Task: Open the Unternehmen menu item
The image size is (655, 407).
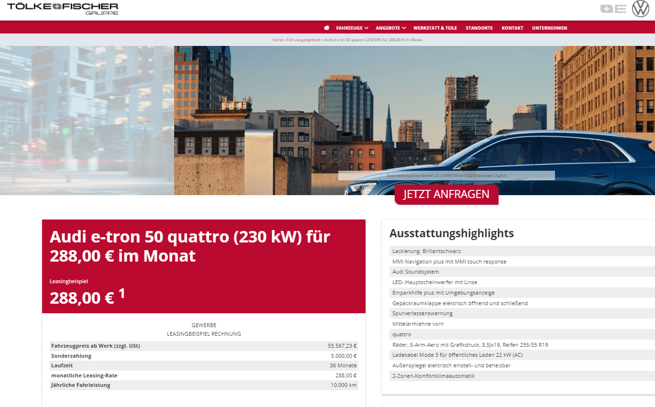Action: [549, 28]
